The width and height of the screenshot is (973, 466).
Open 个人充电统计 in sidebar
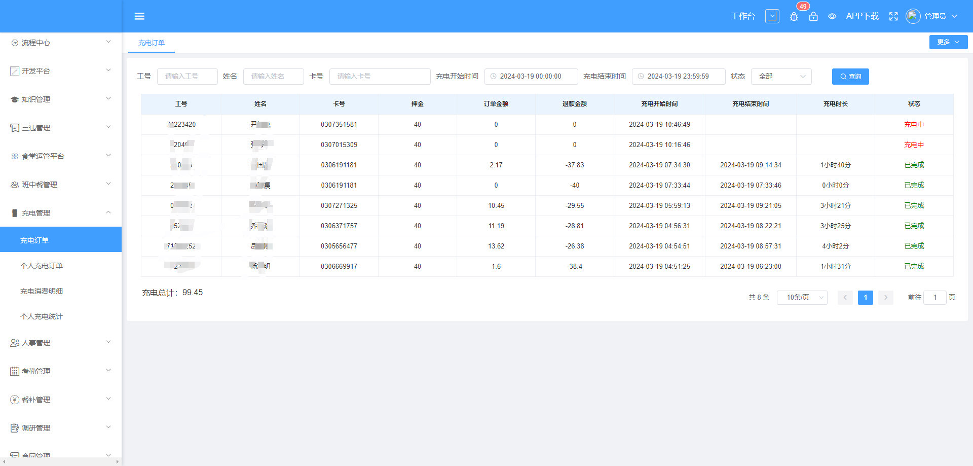tap(61, 316)
